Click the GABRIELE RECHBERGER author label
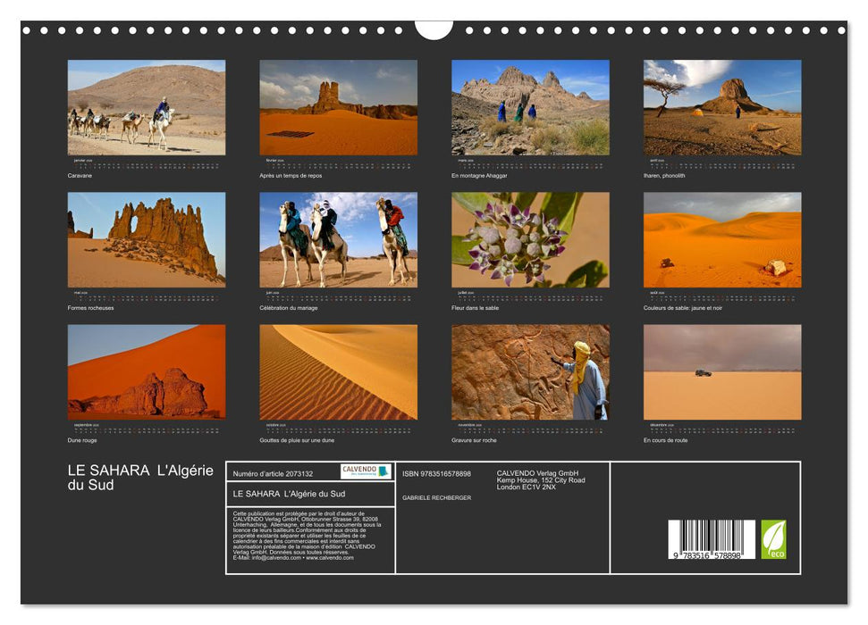868x625 pixels. pyautogui.click(x=440, y=498)
